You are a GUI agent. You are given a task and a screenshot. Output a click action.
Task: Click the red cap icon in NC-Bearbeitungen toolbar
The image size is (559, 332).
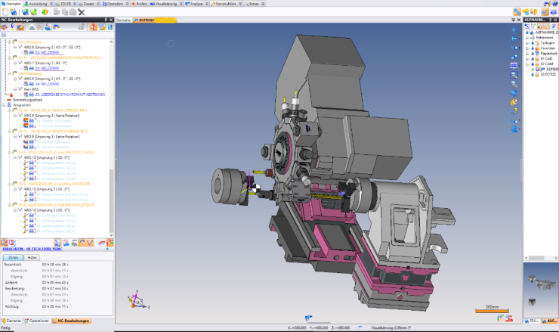point(5,27)
